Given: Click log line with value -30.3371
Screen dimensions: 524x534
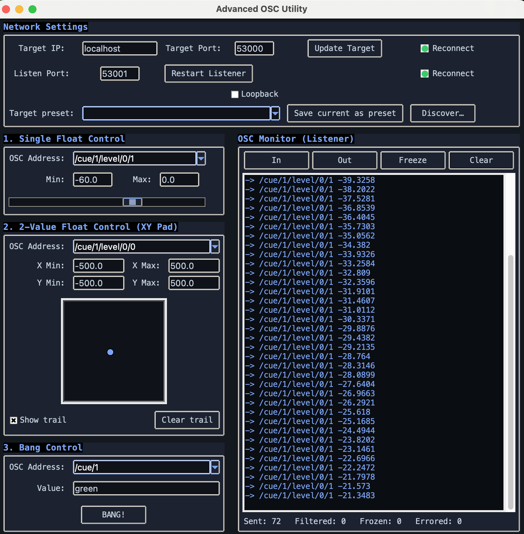Looking at the screenshot, I should [x=310, y=319].
